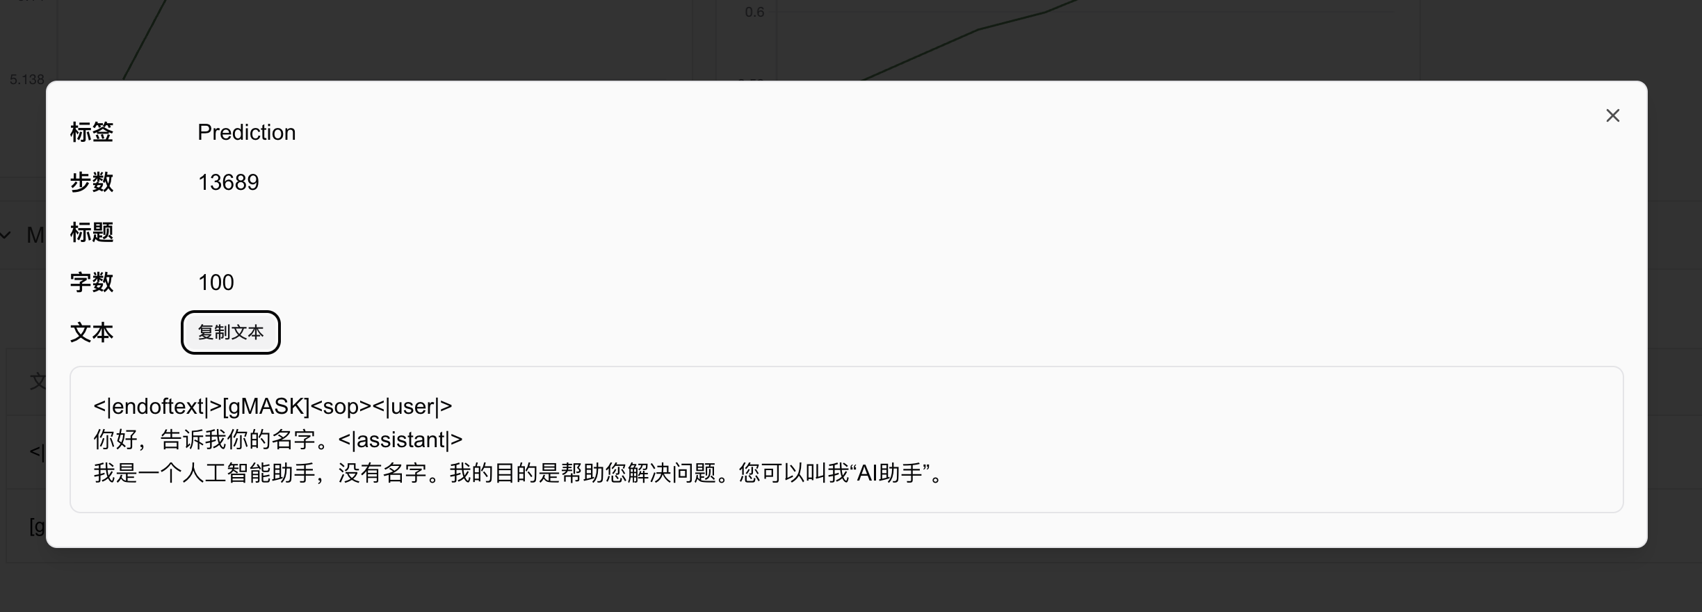This screenshot has height=612, width=1702.
Task: Click the 标题 field label
Action: click(x=92, y=232)
